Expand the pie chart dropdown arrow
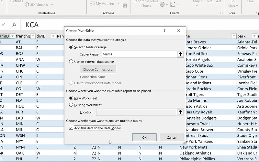259x162 pixels. tap(167, 5)
